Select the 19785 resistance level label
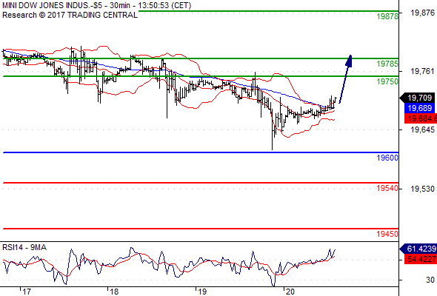 coord(387,64)
